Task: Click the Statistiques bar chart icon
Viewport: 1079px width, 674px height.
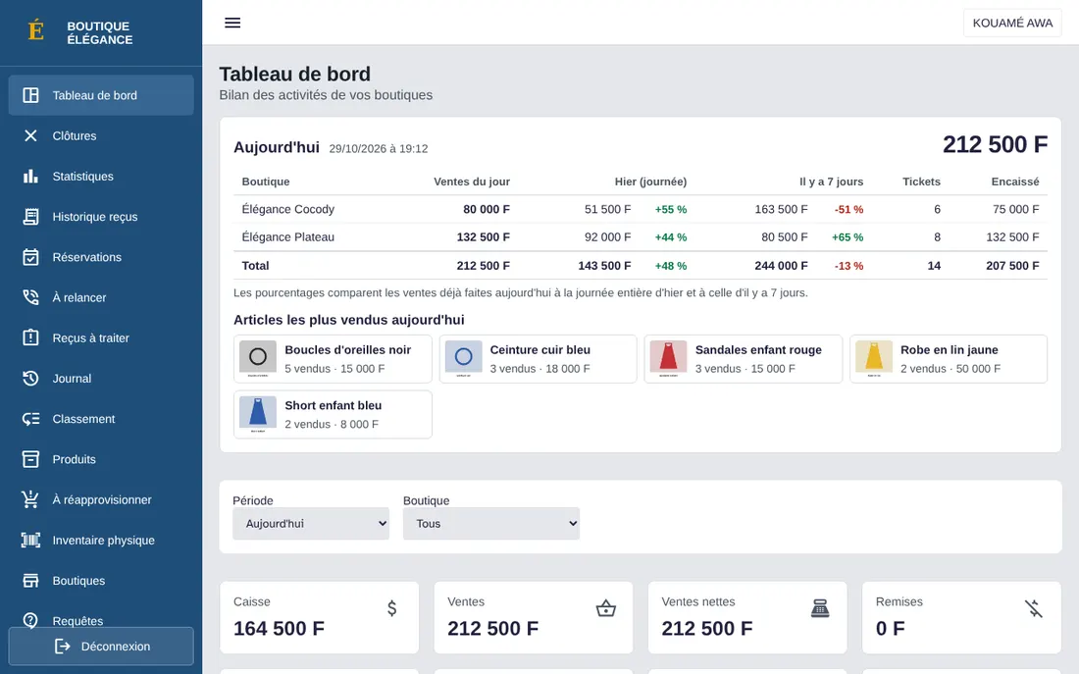Action: click(x=30, y=177)
